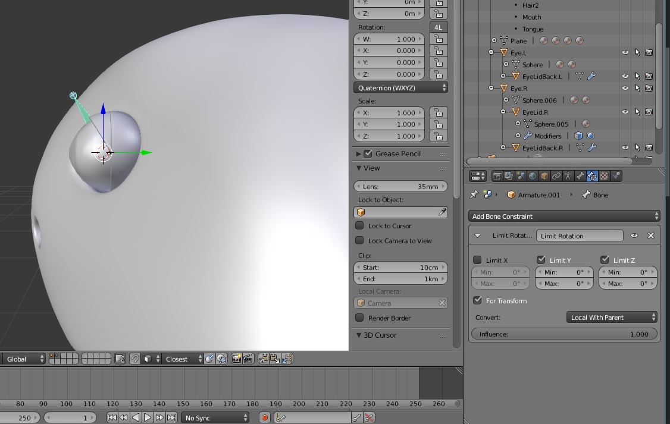Delete the Limit Rotation constraint with X button

651,235
